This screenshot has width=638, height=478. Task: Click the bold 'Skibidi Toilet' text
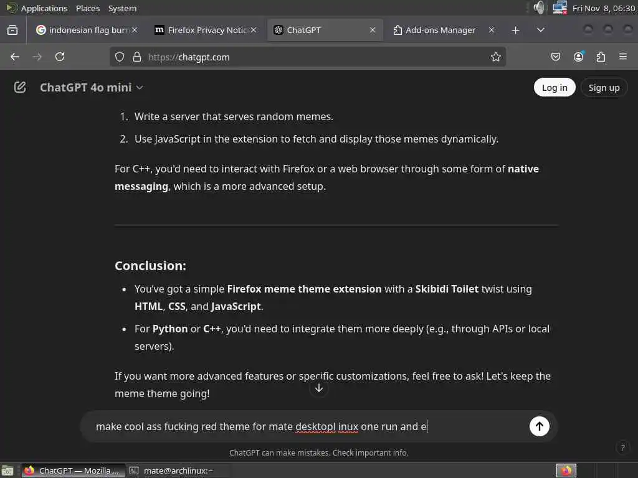pos(447,289)
